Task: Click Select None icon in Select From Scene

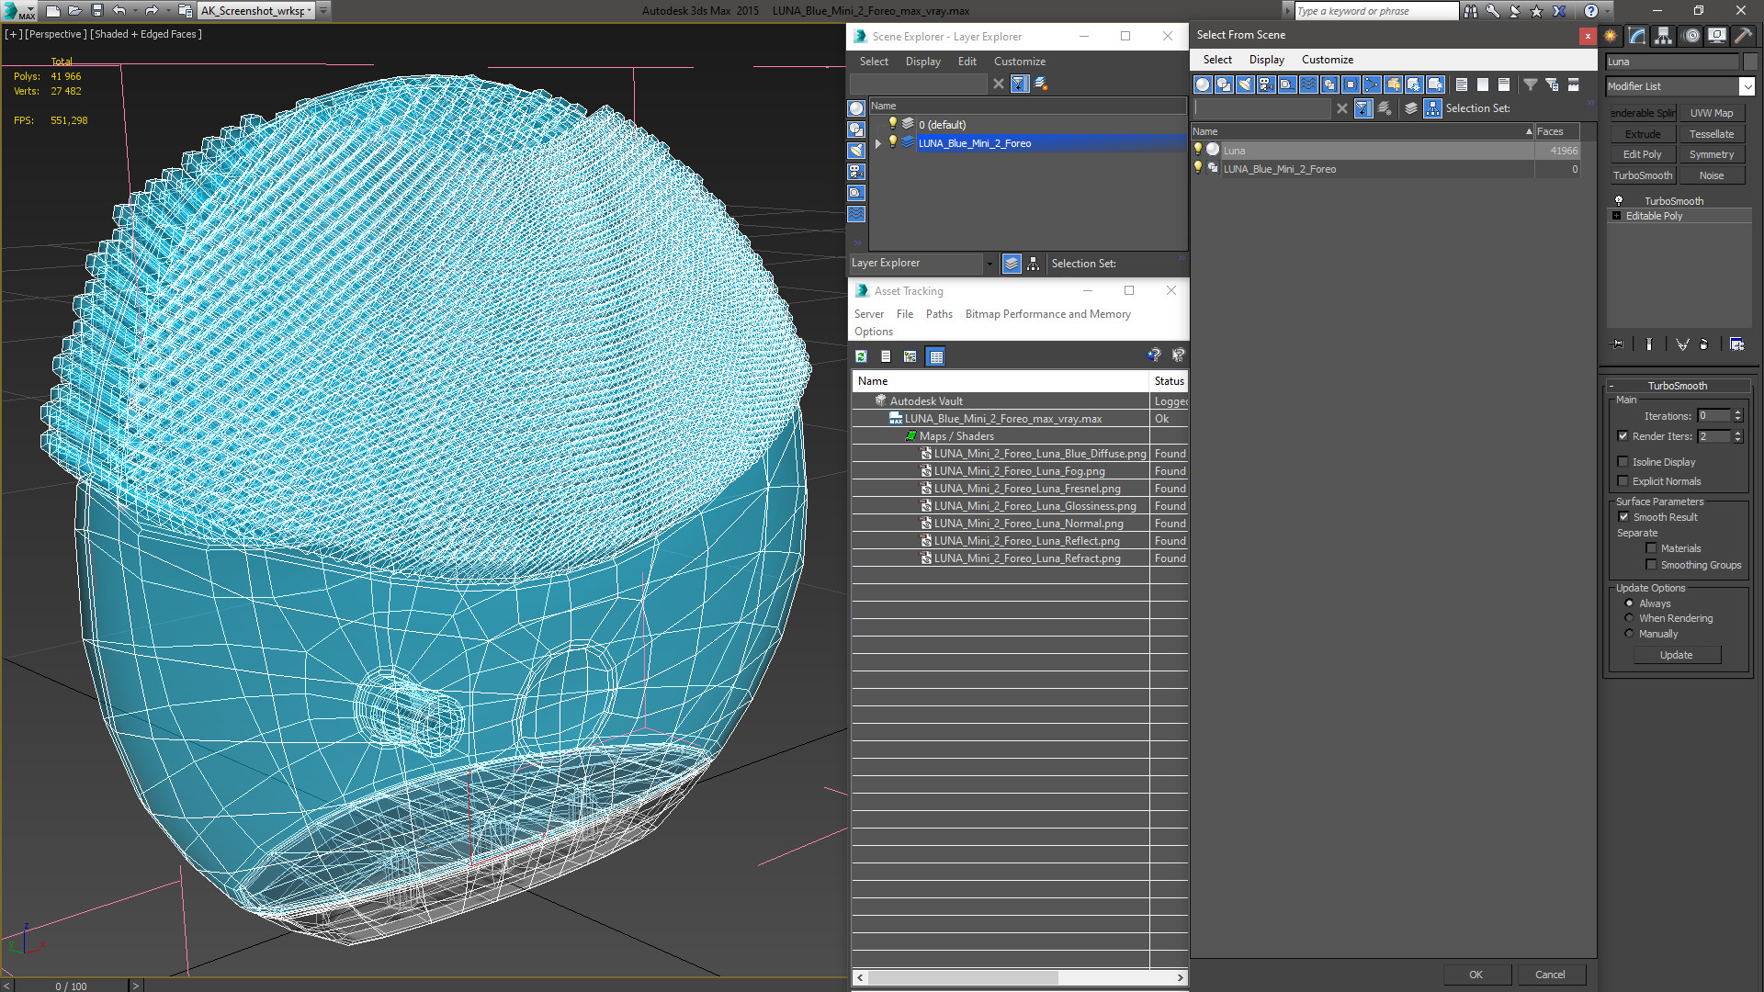Action: pos(1483,85)
